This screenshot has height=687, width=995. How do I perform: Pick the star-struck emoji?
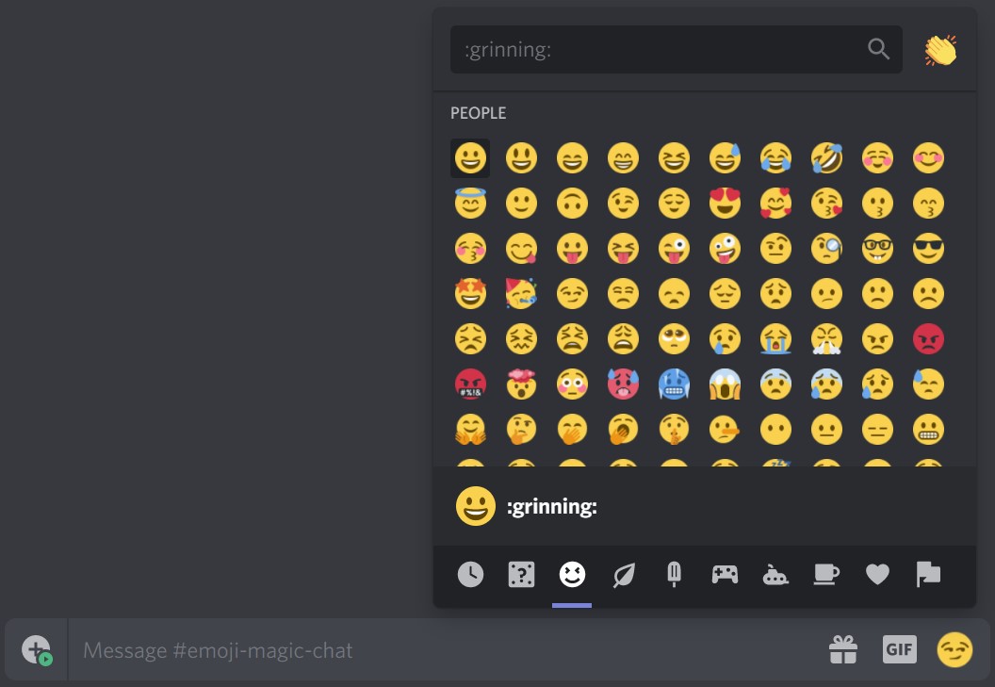470,293
